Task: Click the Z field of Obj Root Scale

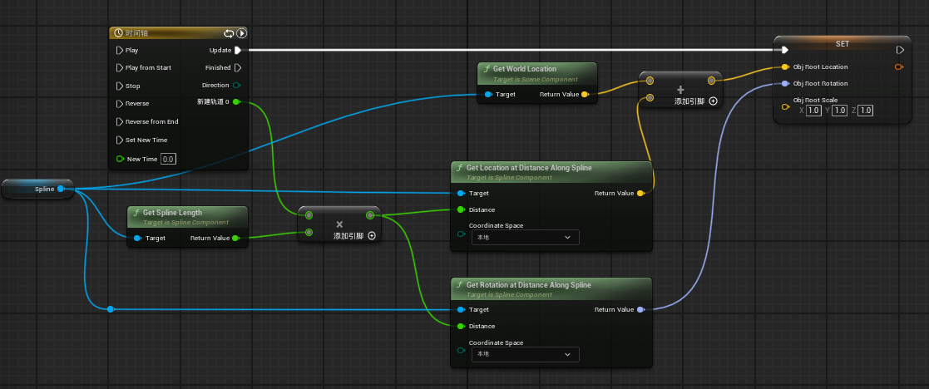Action: tap(865, 111)
